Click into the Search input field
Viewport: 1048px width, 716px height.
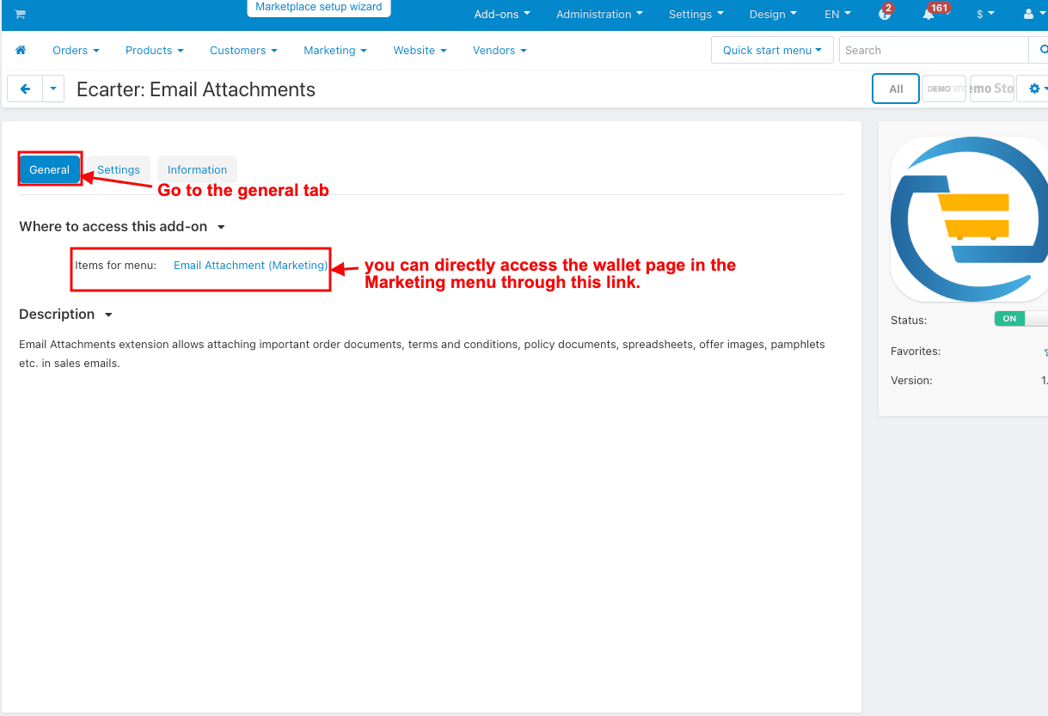pos(933,51)
